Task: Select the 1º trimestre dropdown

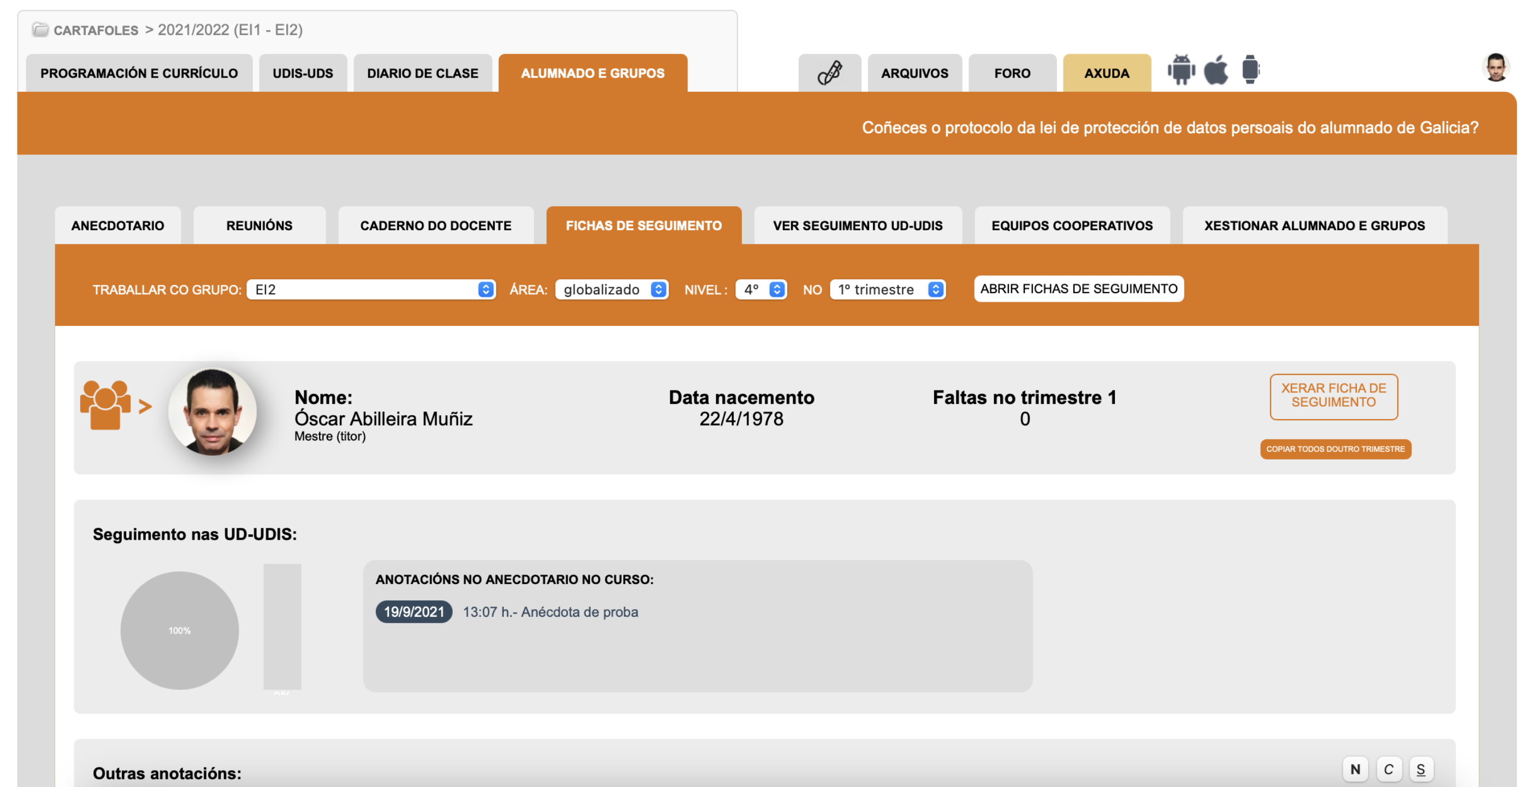Action: [887, 289]
